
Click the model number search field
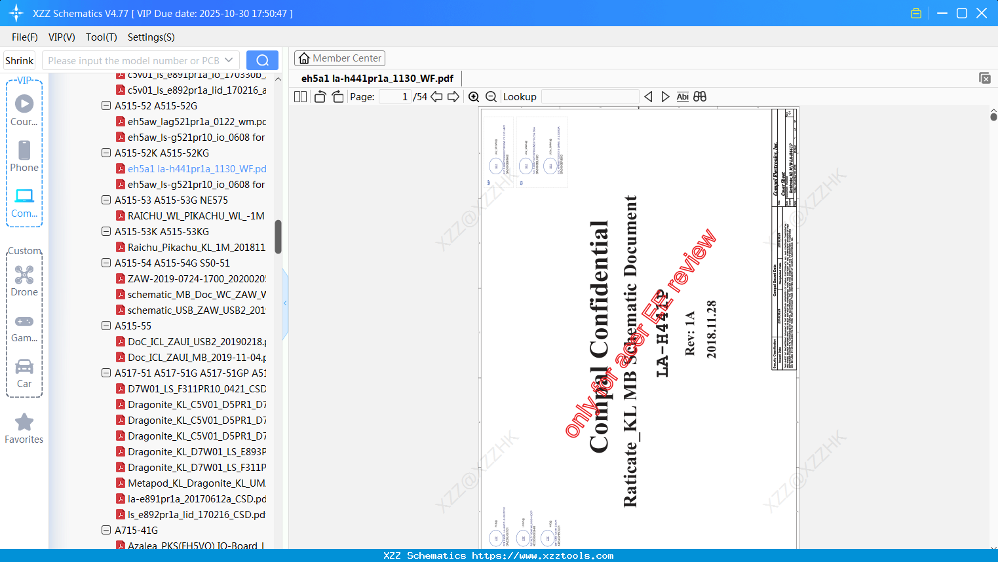134,60
